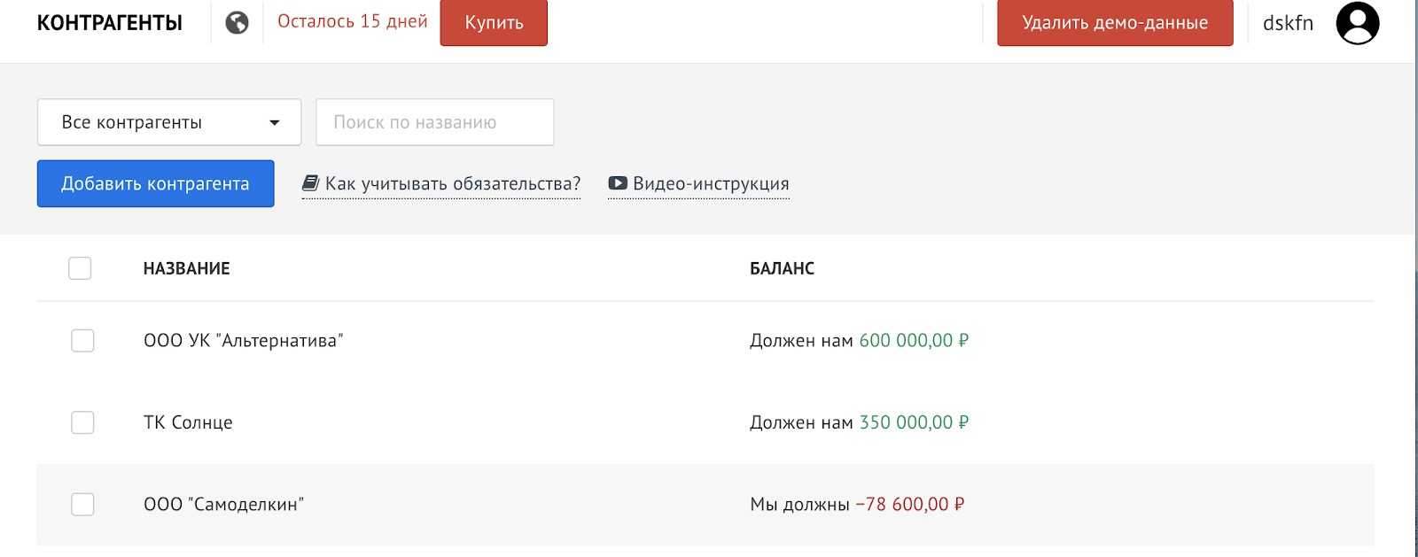
Task: Click the book icon beside obligations help
Action: 310,183
